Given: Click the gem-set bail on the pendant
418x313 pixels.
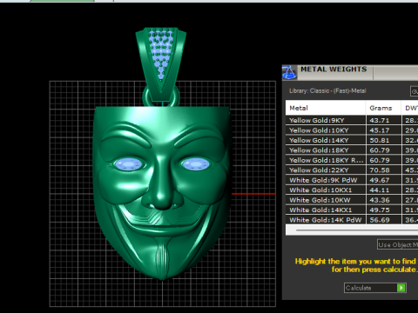Looking at the screenshot, I should (161, 63).
